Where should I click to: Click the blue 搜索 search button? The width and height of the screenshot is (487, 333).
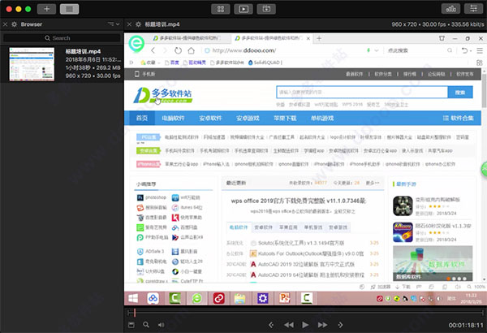click(x=460, y=93)
